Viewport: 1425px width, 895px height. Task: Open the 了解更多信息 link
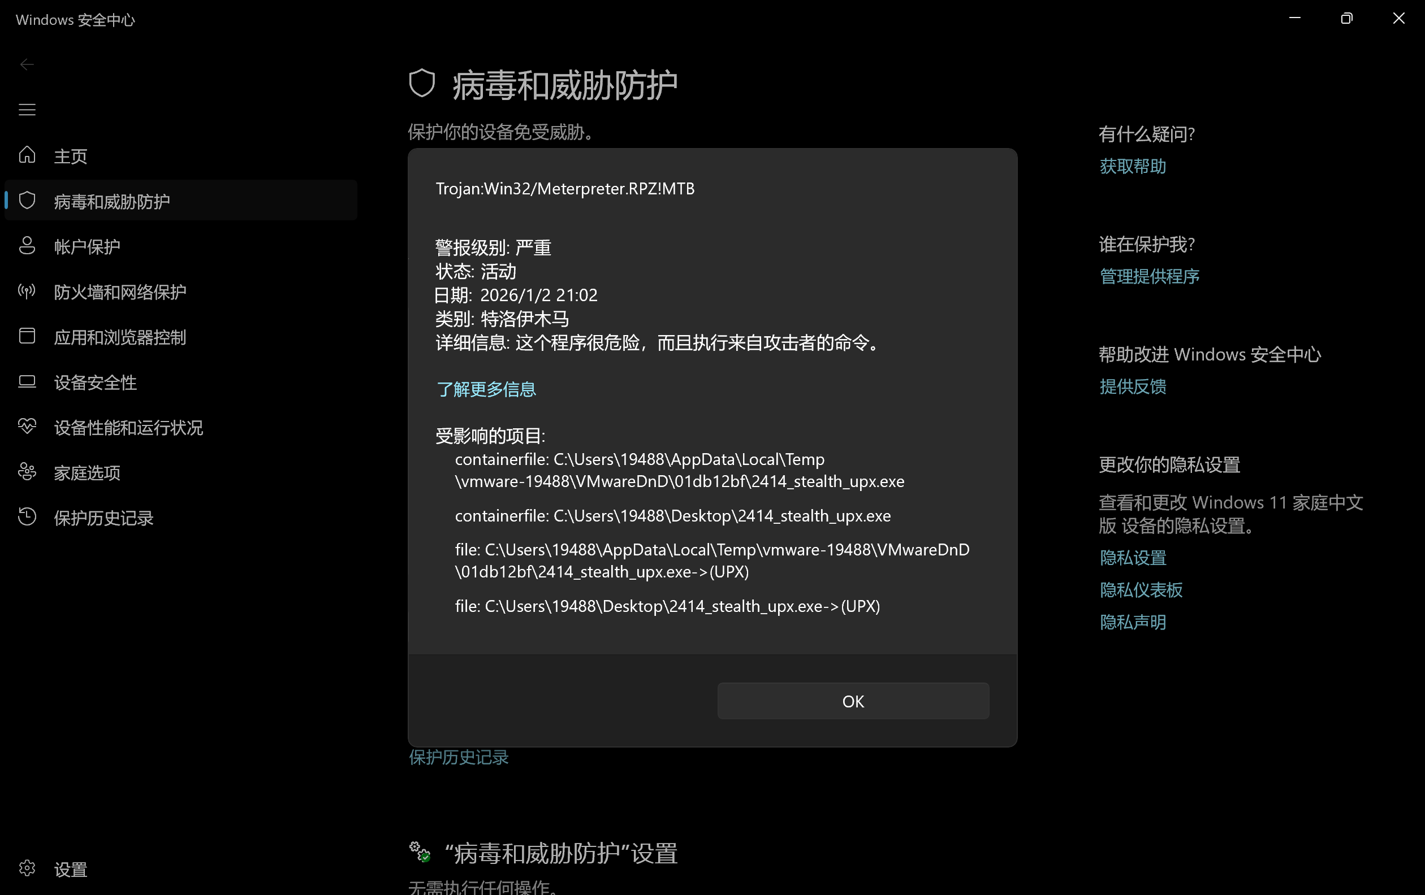(486, 389)
